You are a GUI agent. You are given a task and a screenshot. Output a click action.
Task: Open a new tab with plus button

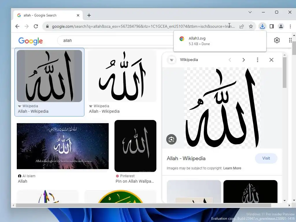(89, 15)
